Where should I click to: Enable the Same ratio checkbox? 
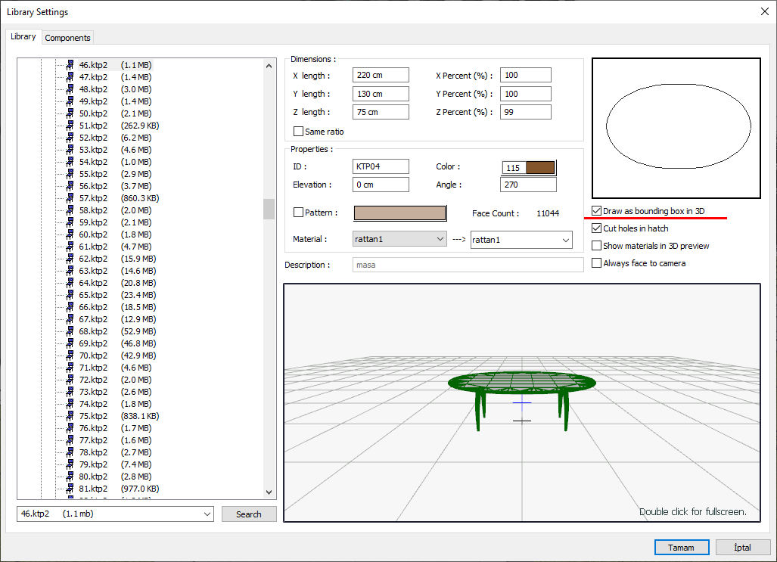point(298,132)
